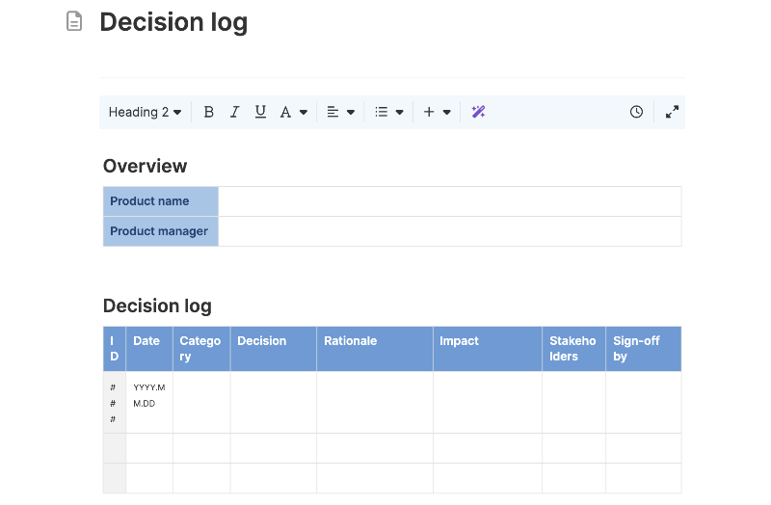Expand editor to full screen
The height and width of the screenshot is (505, 771).
coord(672,112)
